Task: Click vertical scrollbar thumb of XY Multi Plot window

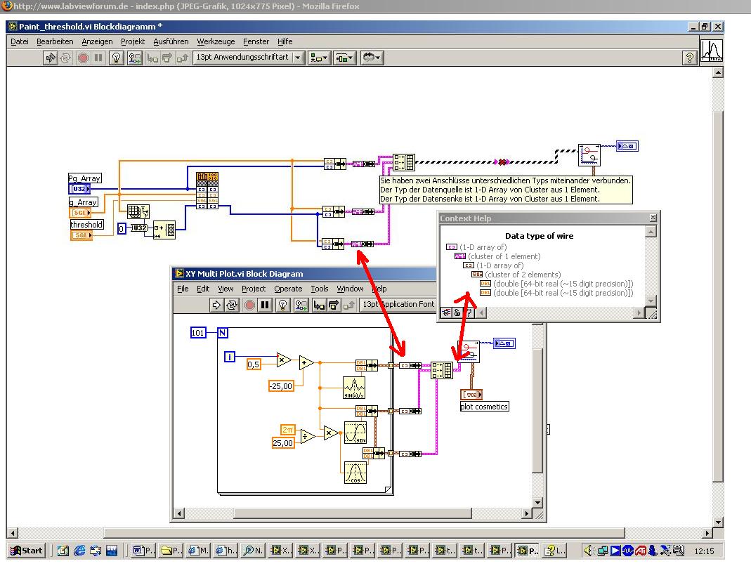Action: click(537, 411)
